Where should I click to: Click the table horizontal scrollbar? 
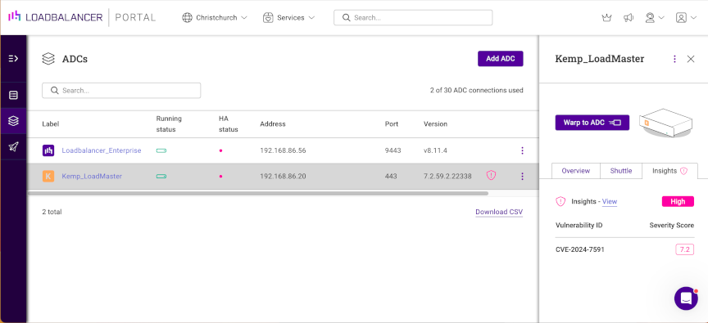click(258, 193)
